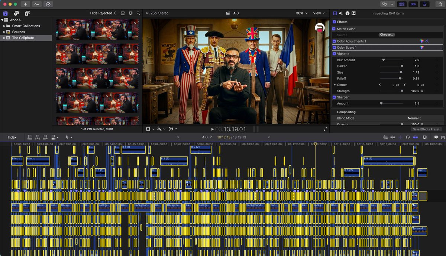
Task: Show the Titles and Generators sidebar
Action: (27, 13)
